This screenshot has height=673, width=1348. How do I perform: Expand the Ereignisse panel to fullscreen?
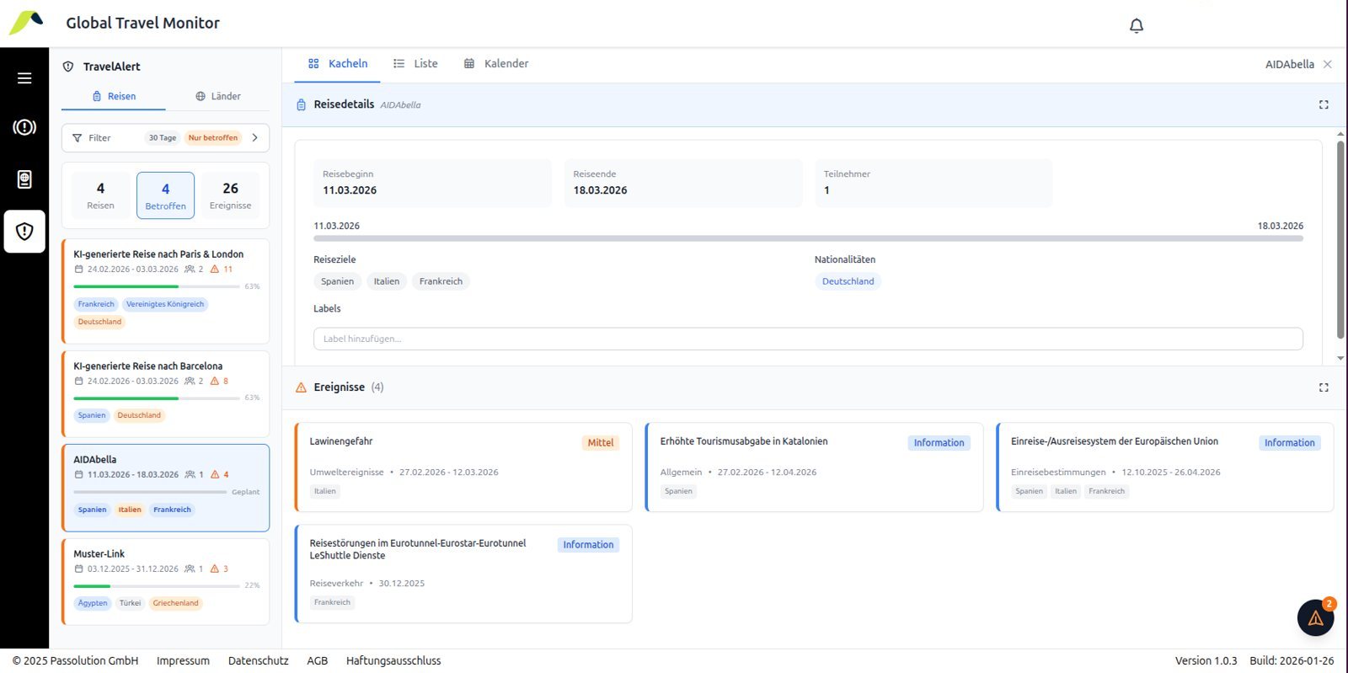tap(1324, 387)
